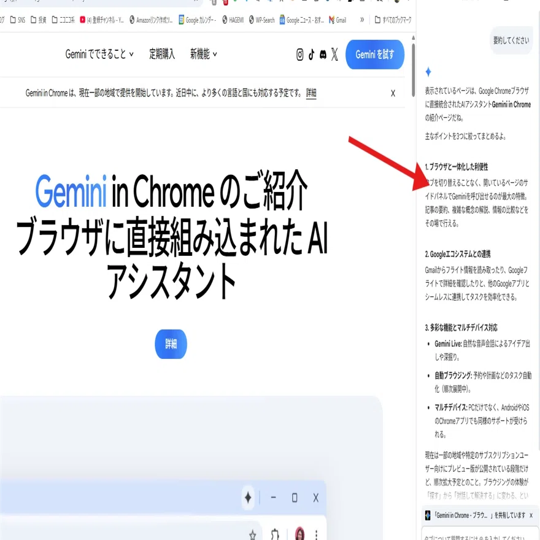
Task: Click the three-dot menu in the illustrated window
Action: (316, 534)
